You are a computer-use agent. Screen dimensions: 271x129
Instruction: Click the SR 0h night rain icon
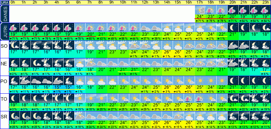pyautogui.click(x=14, y=116)
